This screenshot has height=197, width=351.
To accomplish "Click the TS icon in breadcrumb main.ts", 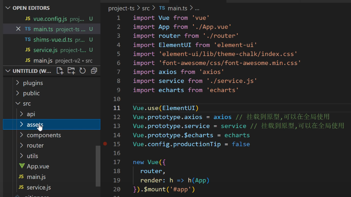I will pos(162,8).
